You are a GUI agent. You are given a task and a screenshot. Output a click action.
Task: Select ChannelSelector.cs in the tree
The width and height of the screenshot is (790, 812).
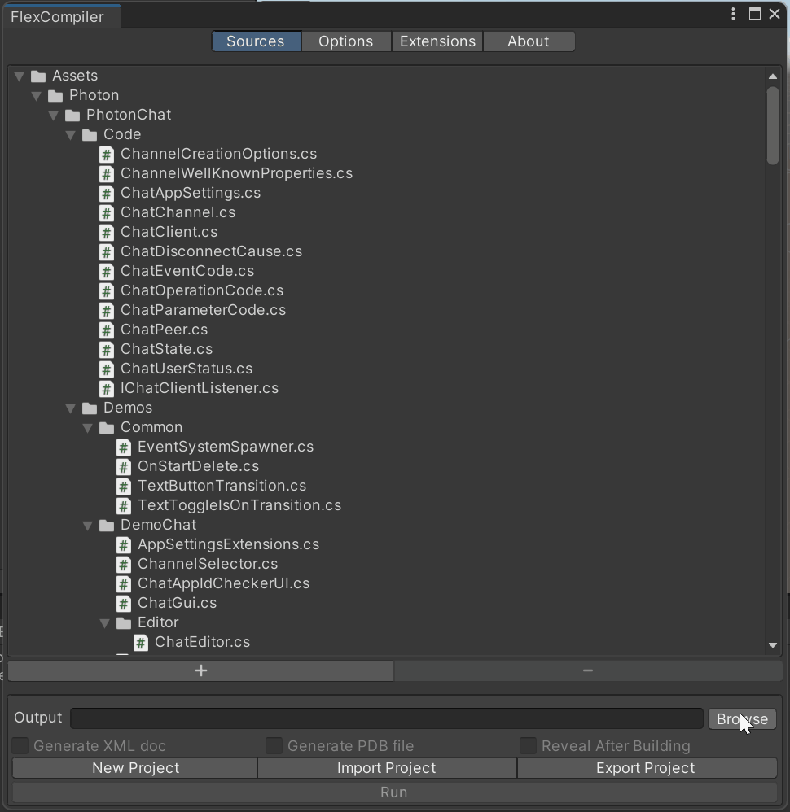pos(208,565)
